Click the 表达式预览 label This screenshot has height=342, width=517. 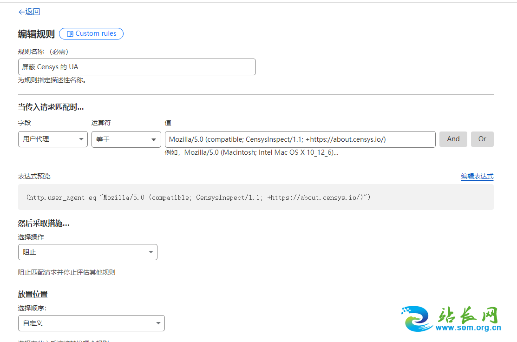pyautogui.click(x=34, y=176)
